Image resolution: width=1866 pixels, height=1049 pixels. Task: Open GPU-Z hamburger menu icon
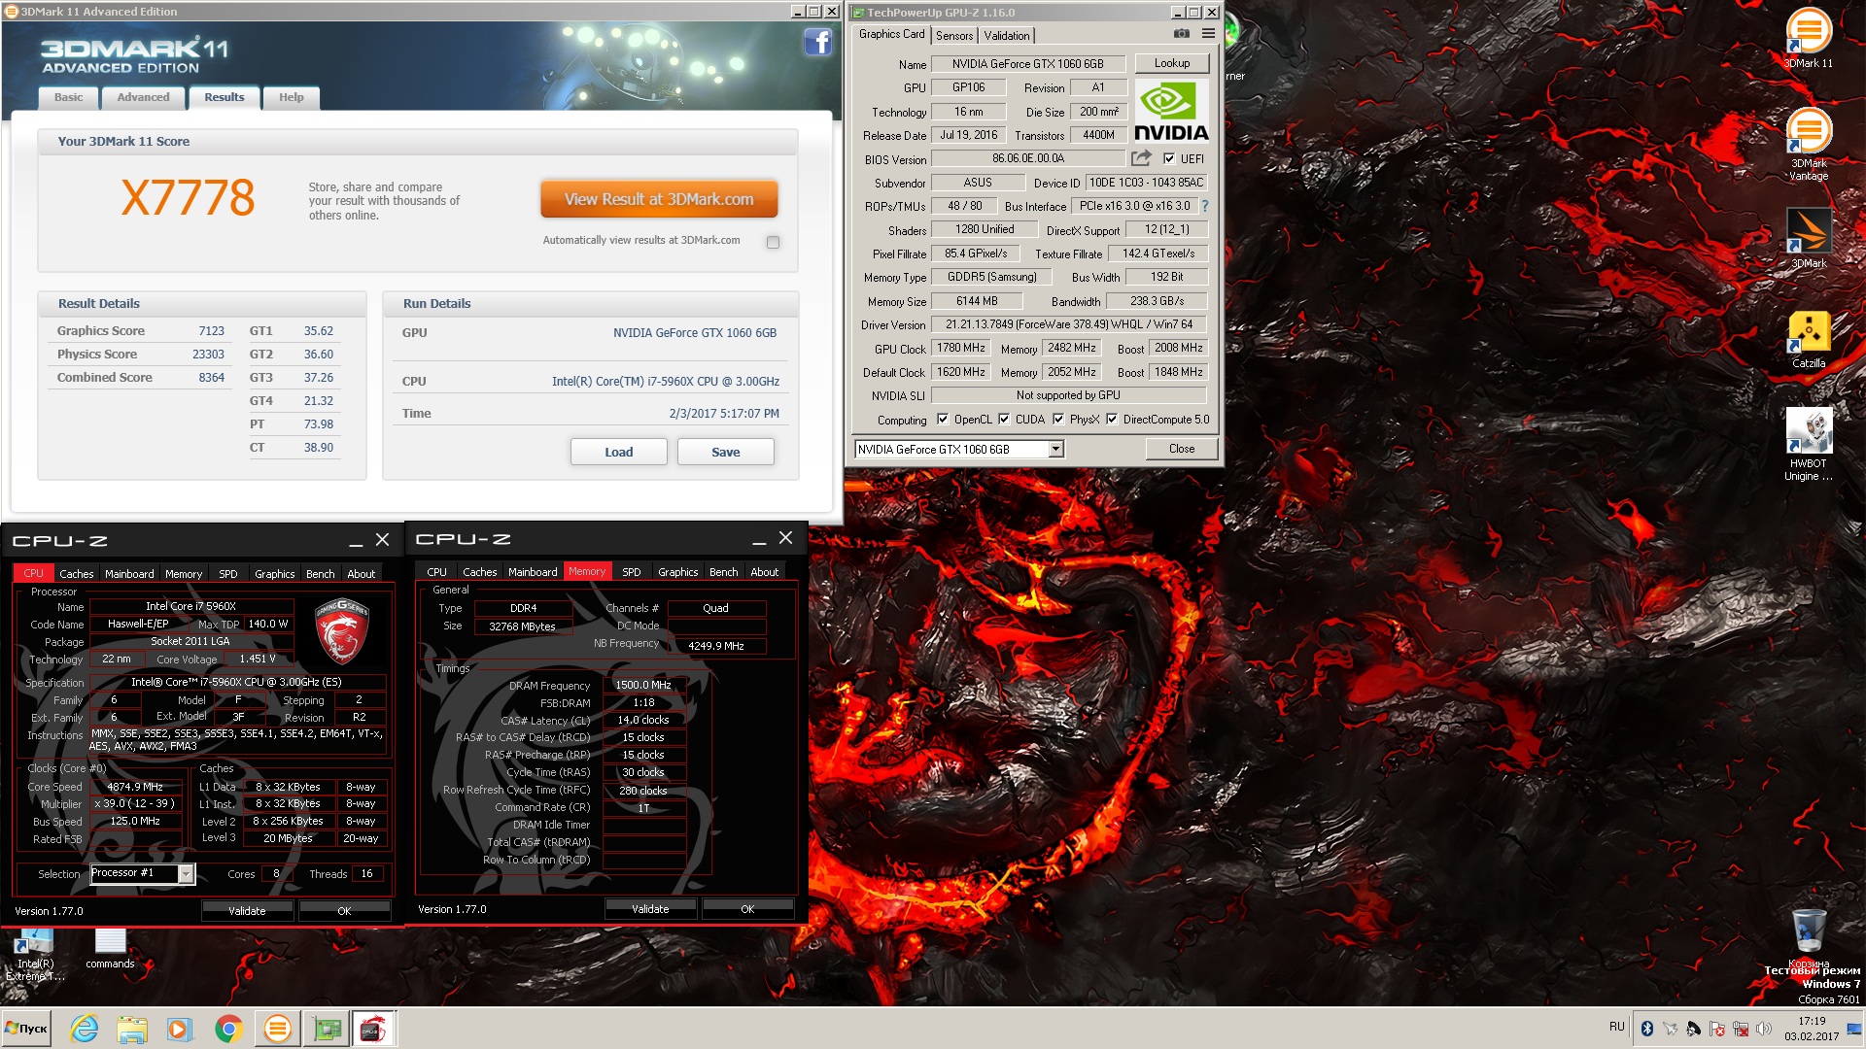pyautogui.click(x=1208, y=33)
